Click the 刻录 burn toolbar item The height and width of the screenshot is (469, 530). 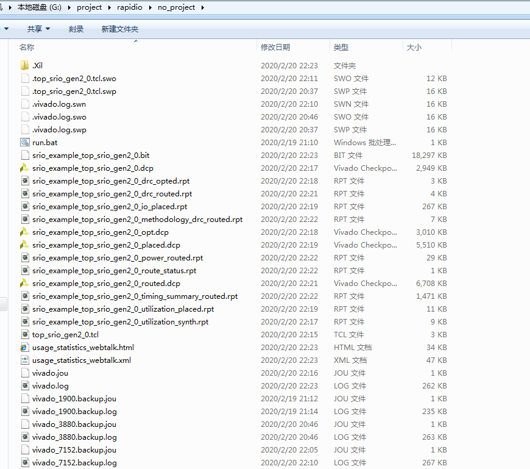click(x=76, y=28)
